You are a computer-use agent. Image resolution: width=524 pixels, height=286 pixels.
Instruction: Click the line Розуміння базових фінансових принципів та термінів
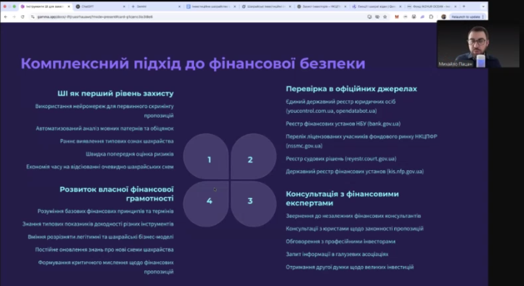[105, 211]
